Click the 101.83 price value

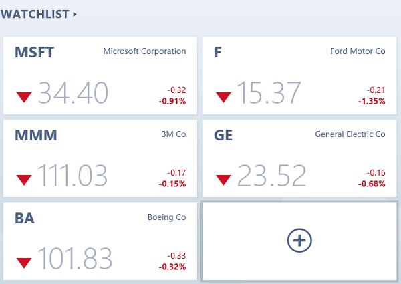click(x=75, y=258)
